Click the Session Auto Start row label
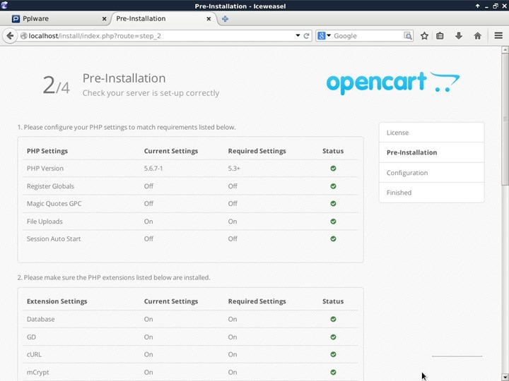509x381 pixels. tap(54, 239)
